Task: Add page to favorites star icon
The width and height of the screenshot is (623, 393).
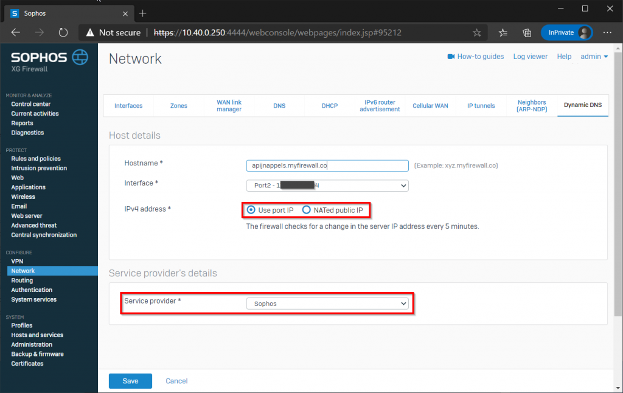Action: point(477,33)
